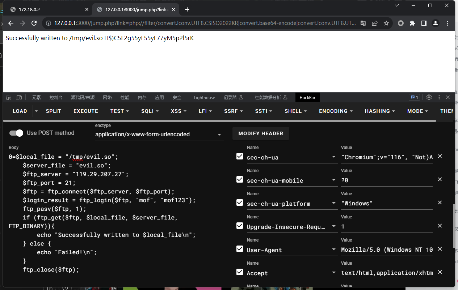Image resolution: width=458 pixels, height=290 pixels.
Task: Toggle the browser side panel icon
Action: click(424, 23)
